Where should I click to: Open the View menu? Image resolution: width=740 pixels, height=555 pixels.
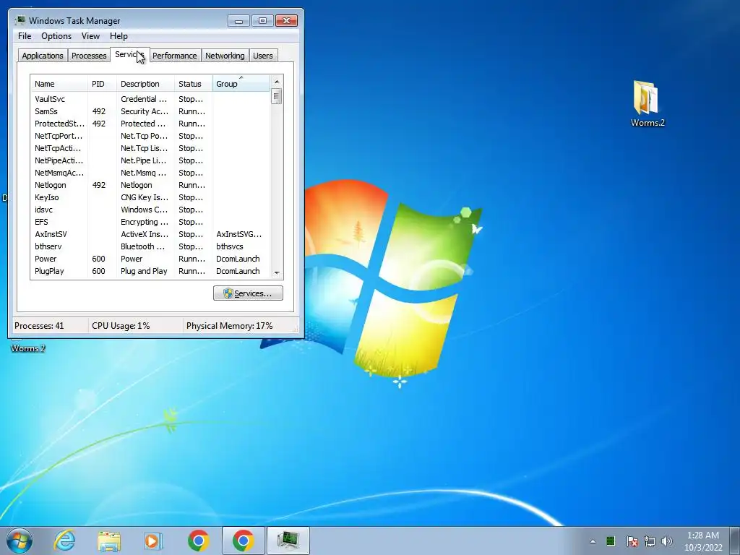tap(90, 36)
